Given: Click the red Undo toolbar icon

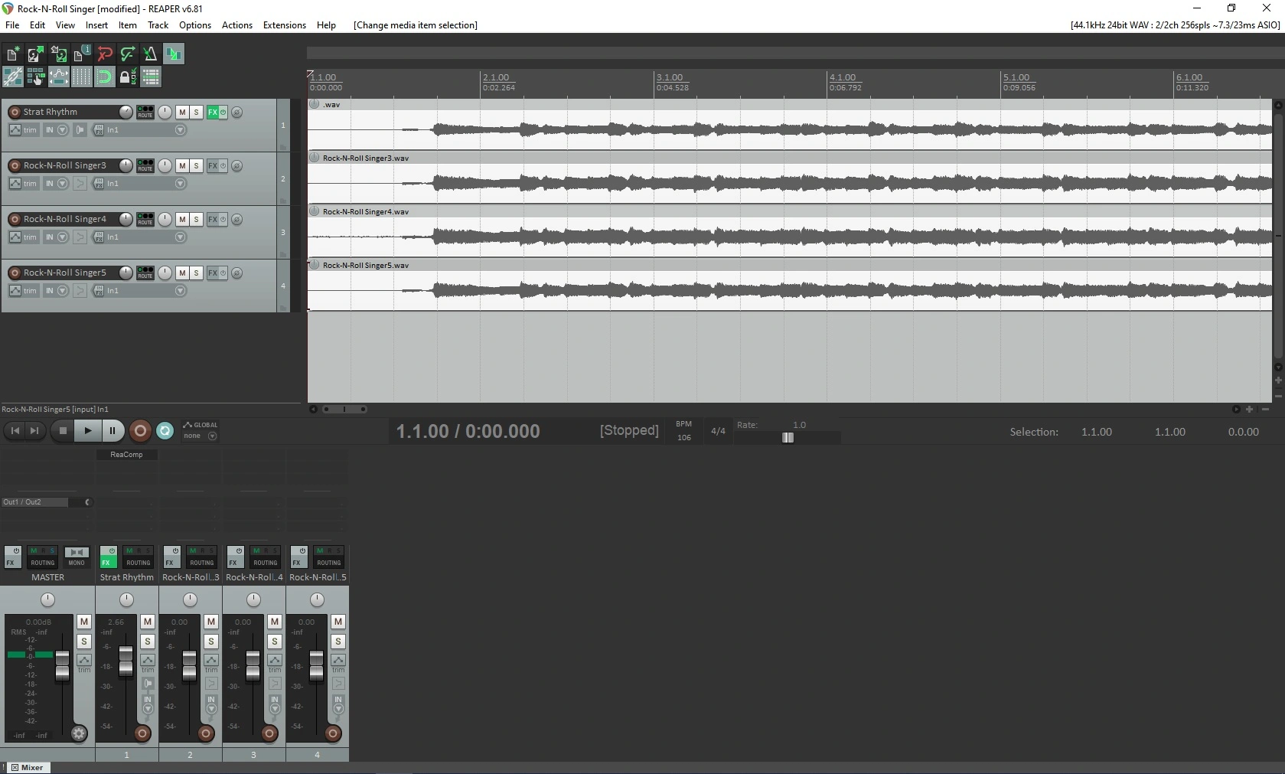Looking at the screenshot, I should tap(105, 54).
